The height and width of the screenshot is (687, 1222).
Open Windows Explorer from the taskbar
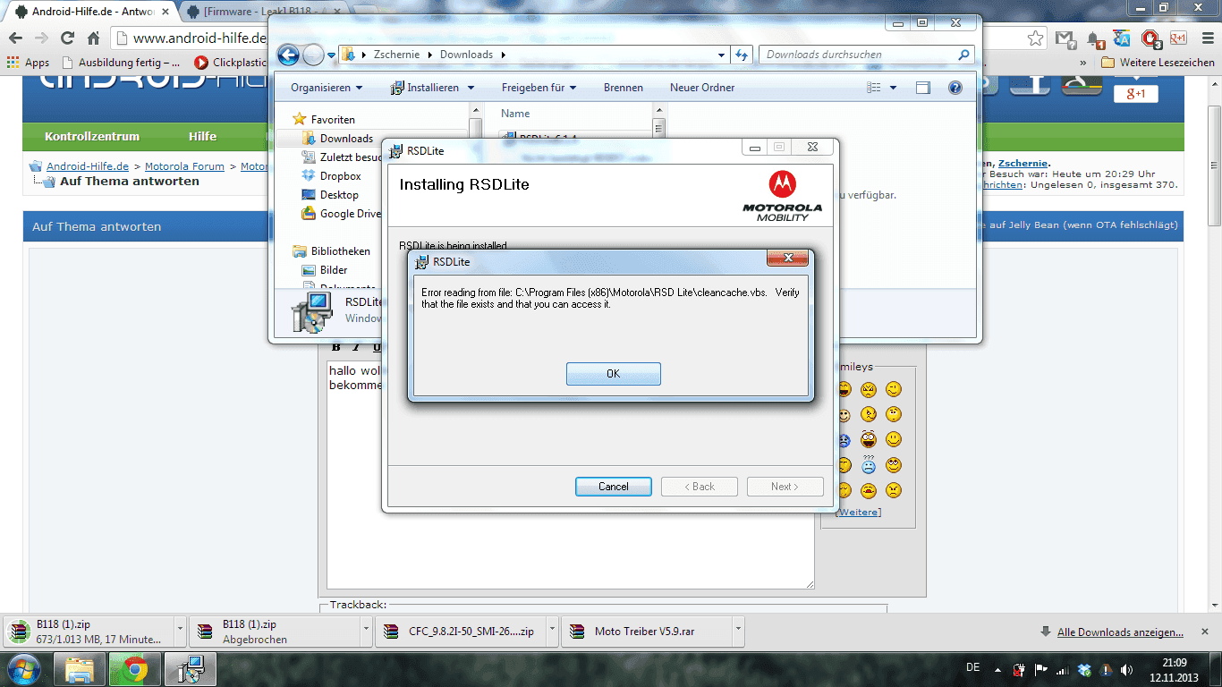click(x=79, y=669)
